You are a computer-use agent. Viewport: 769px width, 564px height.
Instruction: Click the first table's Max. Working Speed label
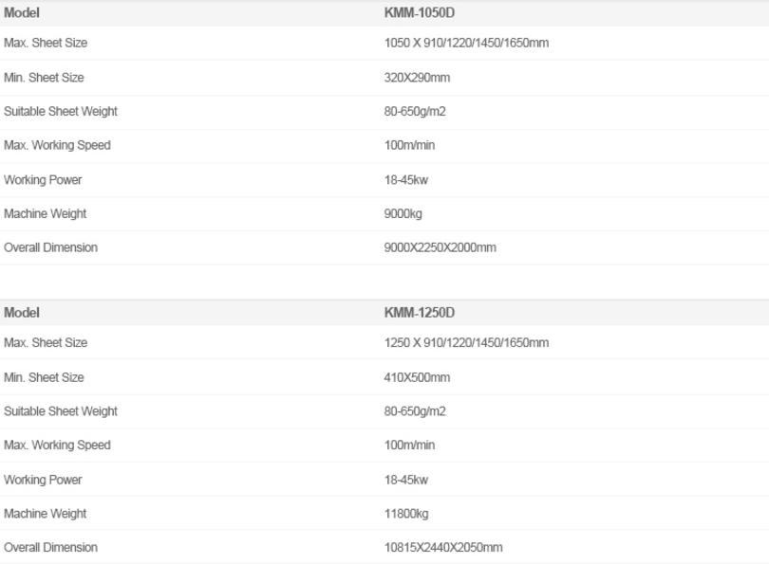(x=57, y=145)
